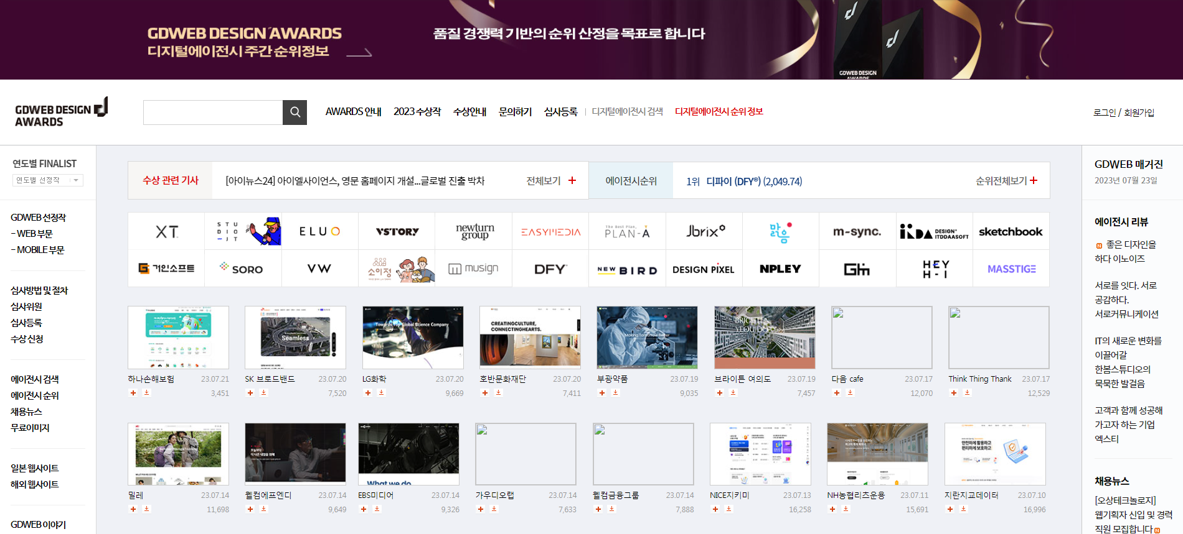Screen dimensions: 1183x534
Task: Expand 순위전체보기 plus for agency rankings
Action: 1034,180
